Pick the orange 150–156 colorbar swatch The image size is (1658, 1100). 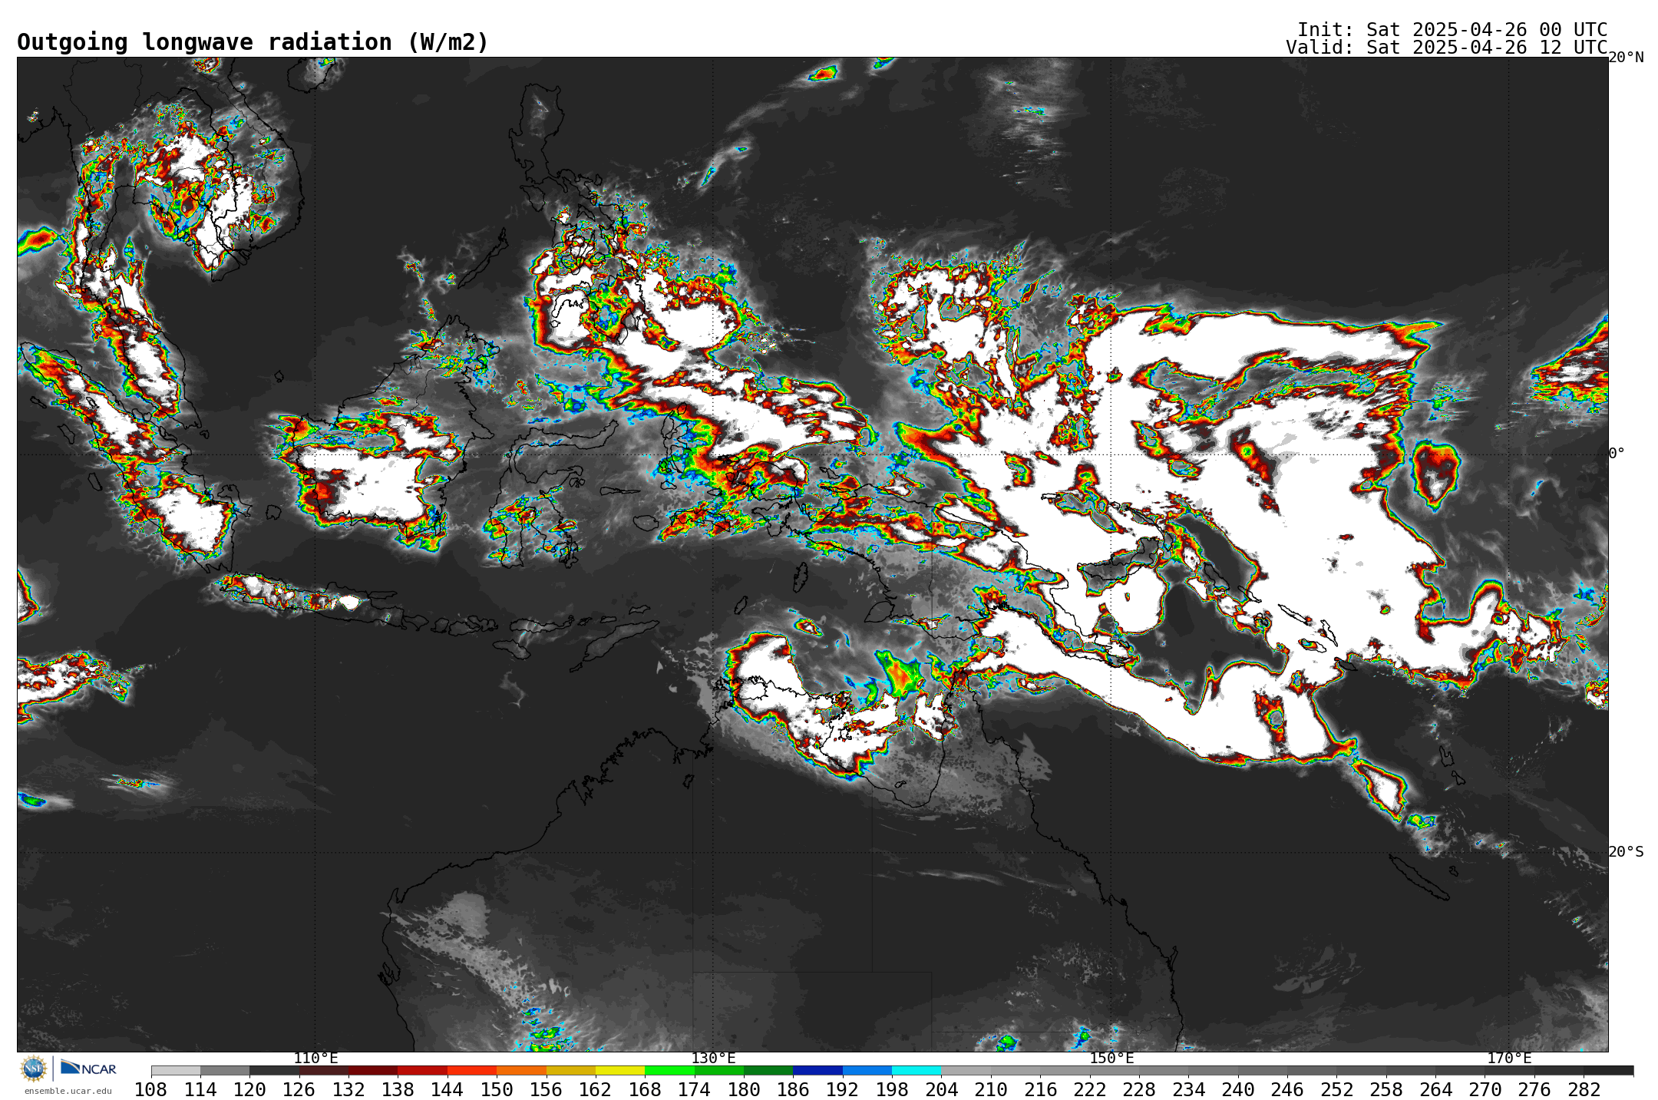coord(522,1071)
